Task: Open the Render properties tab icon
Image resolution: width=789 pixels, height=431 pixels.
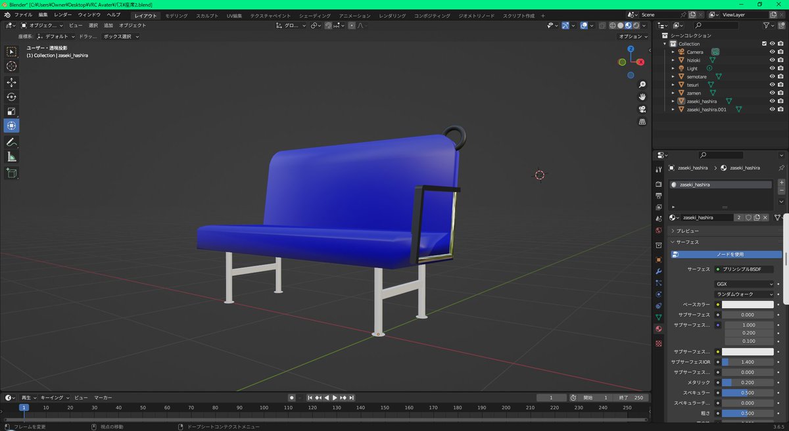Action: pyautogui.click(x=659, y=185)
